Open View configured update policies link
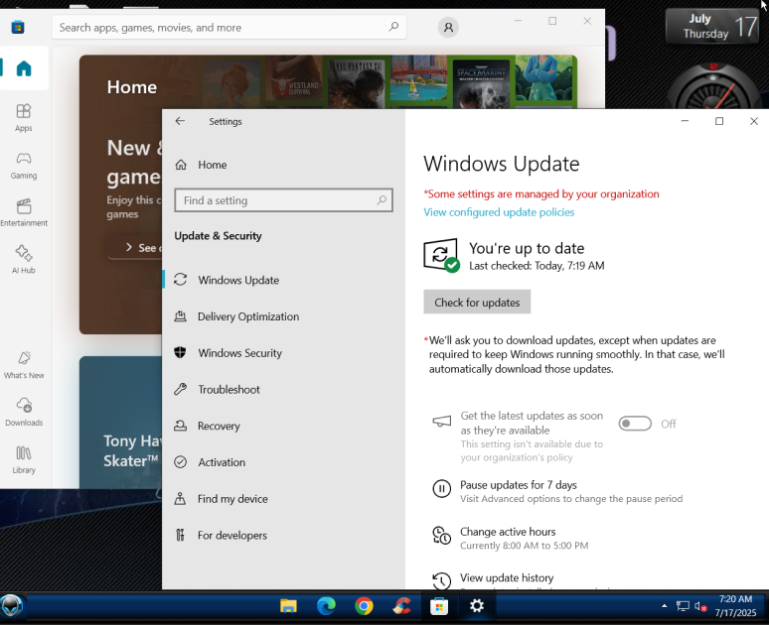The image size is (769, 625). point(499,212)
